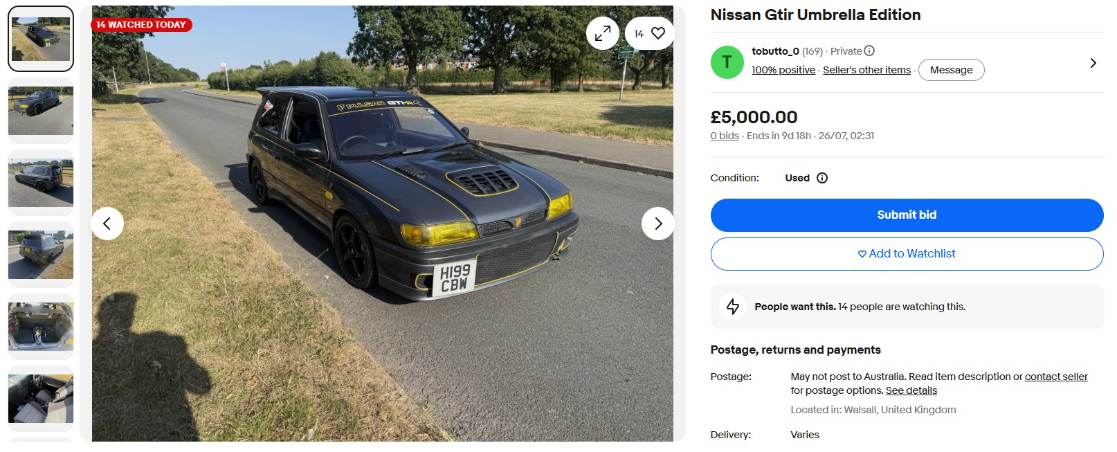Screen dimensions: 1117x452
Task: Click the Private seller info icon
Action: [869, 51]
